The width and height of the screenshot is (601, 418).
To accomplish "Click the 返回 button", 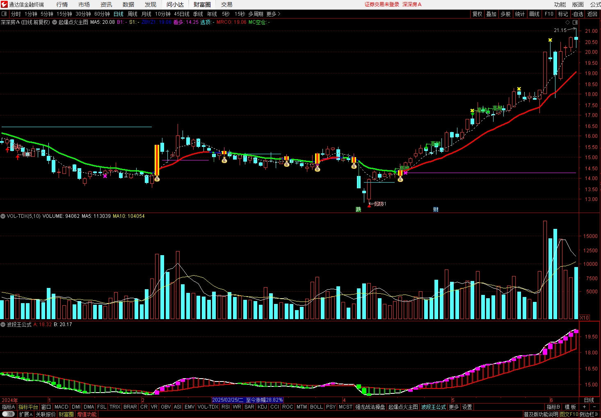I will (592, 14).
